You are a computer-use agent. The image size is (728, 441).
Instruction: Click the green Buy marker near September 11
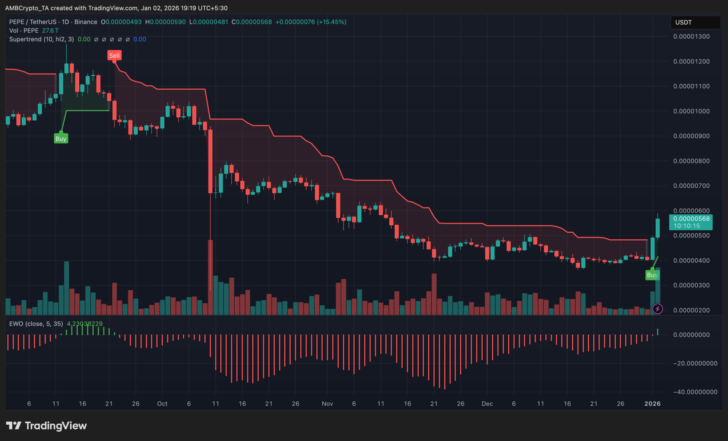61,139
